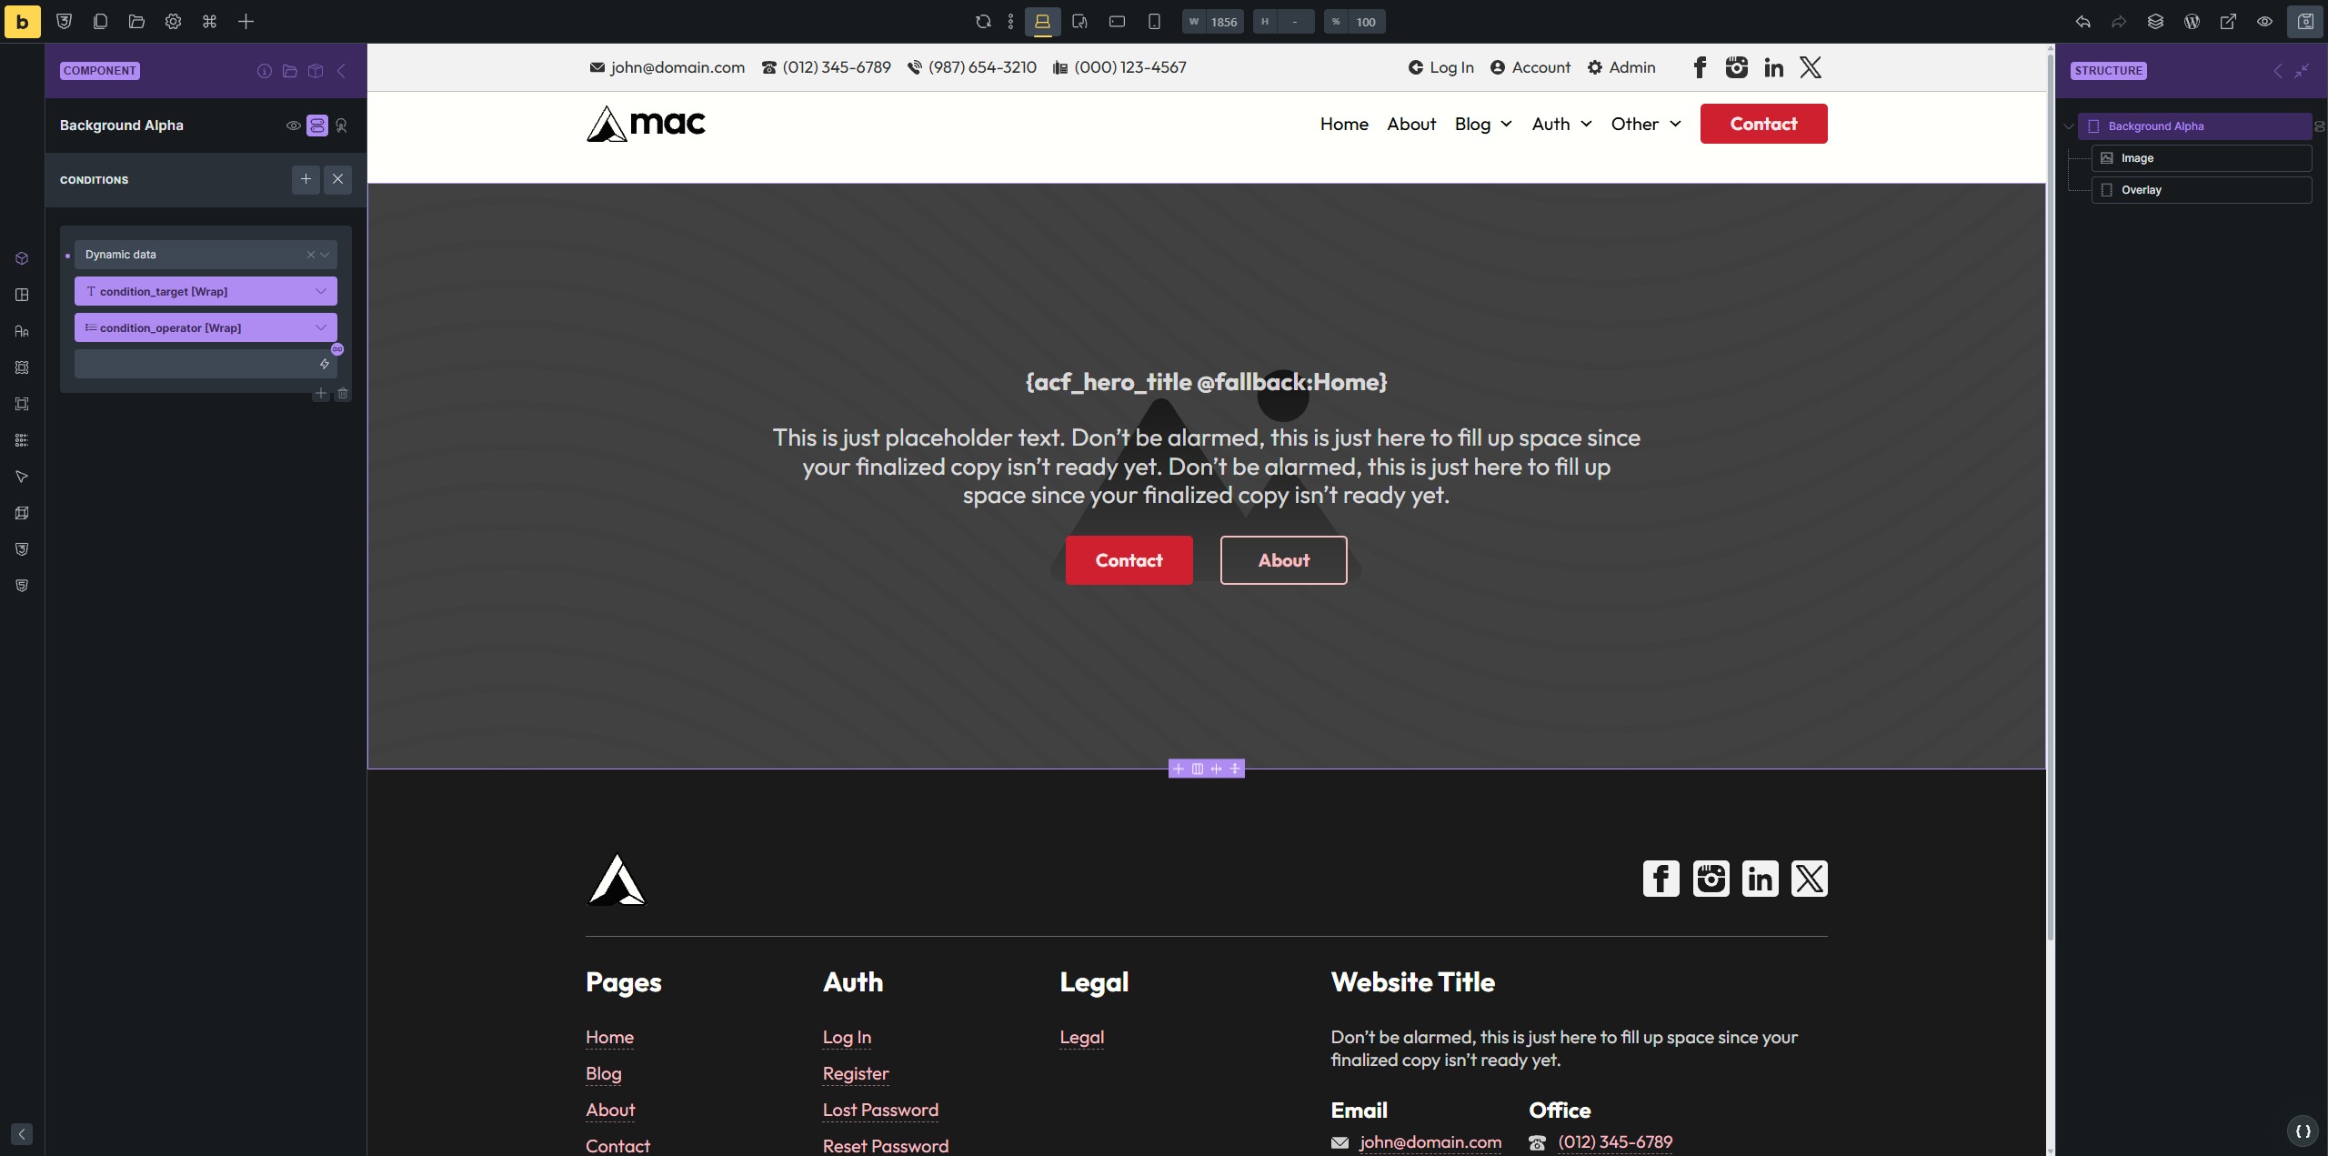Click the dynamic data lightning bolt icon
2328x1156 pixels.
325,364
